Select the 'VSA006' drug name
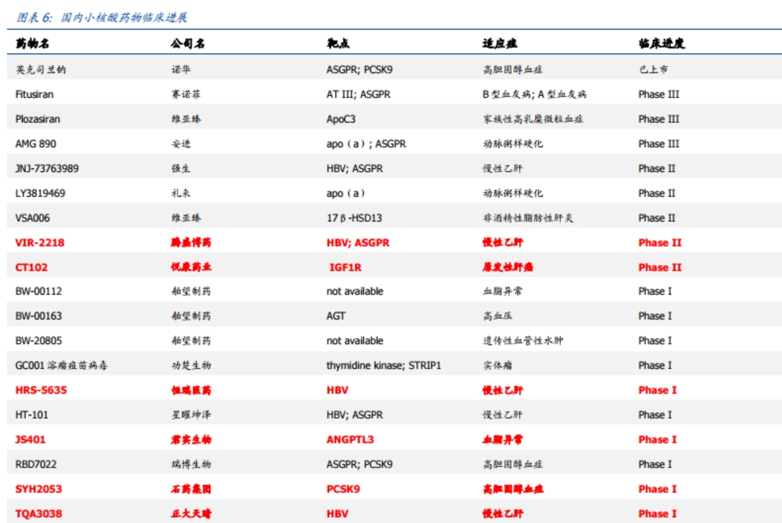Image resolution: width=782 pixels, height=523 pixels. tap(32, 218)
